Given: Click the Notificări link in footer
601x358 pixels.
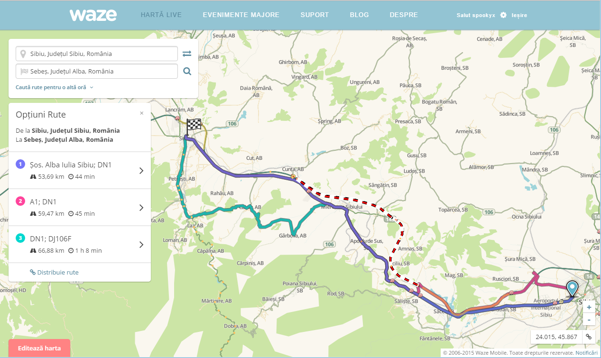Looking at the screenshot, I should [x=586, y=353].
